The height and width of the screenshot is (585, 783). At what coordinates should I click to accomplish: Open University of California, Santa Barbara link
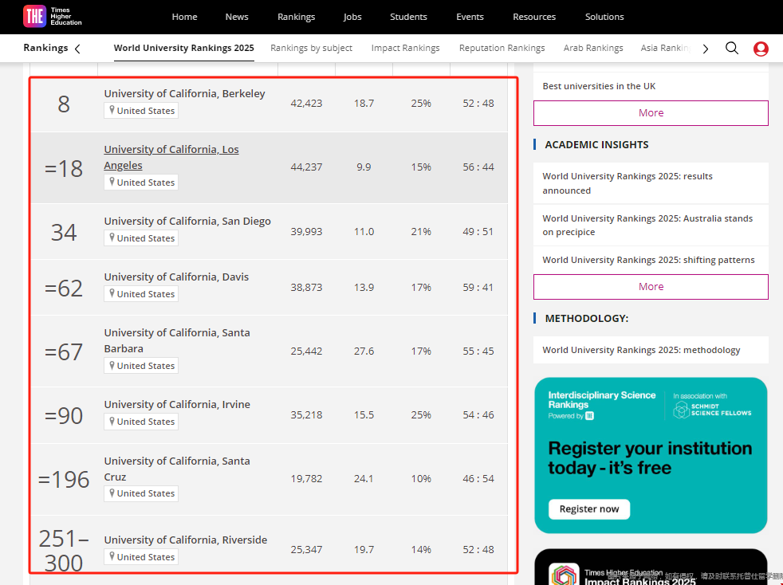(177, 340)
